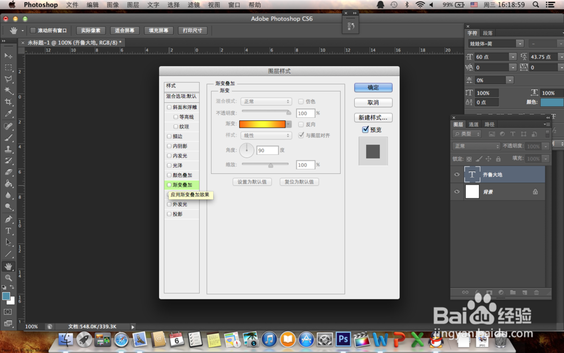564x353 pixels.
Task: Select the Type tool in the toolbar
Action: (x=7, y=230)
